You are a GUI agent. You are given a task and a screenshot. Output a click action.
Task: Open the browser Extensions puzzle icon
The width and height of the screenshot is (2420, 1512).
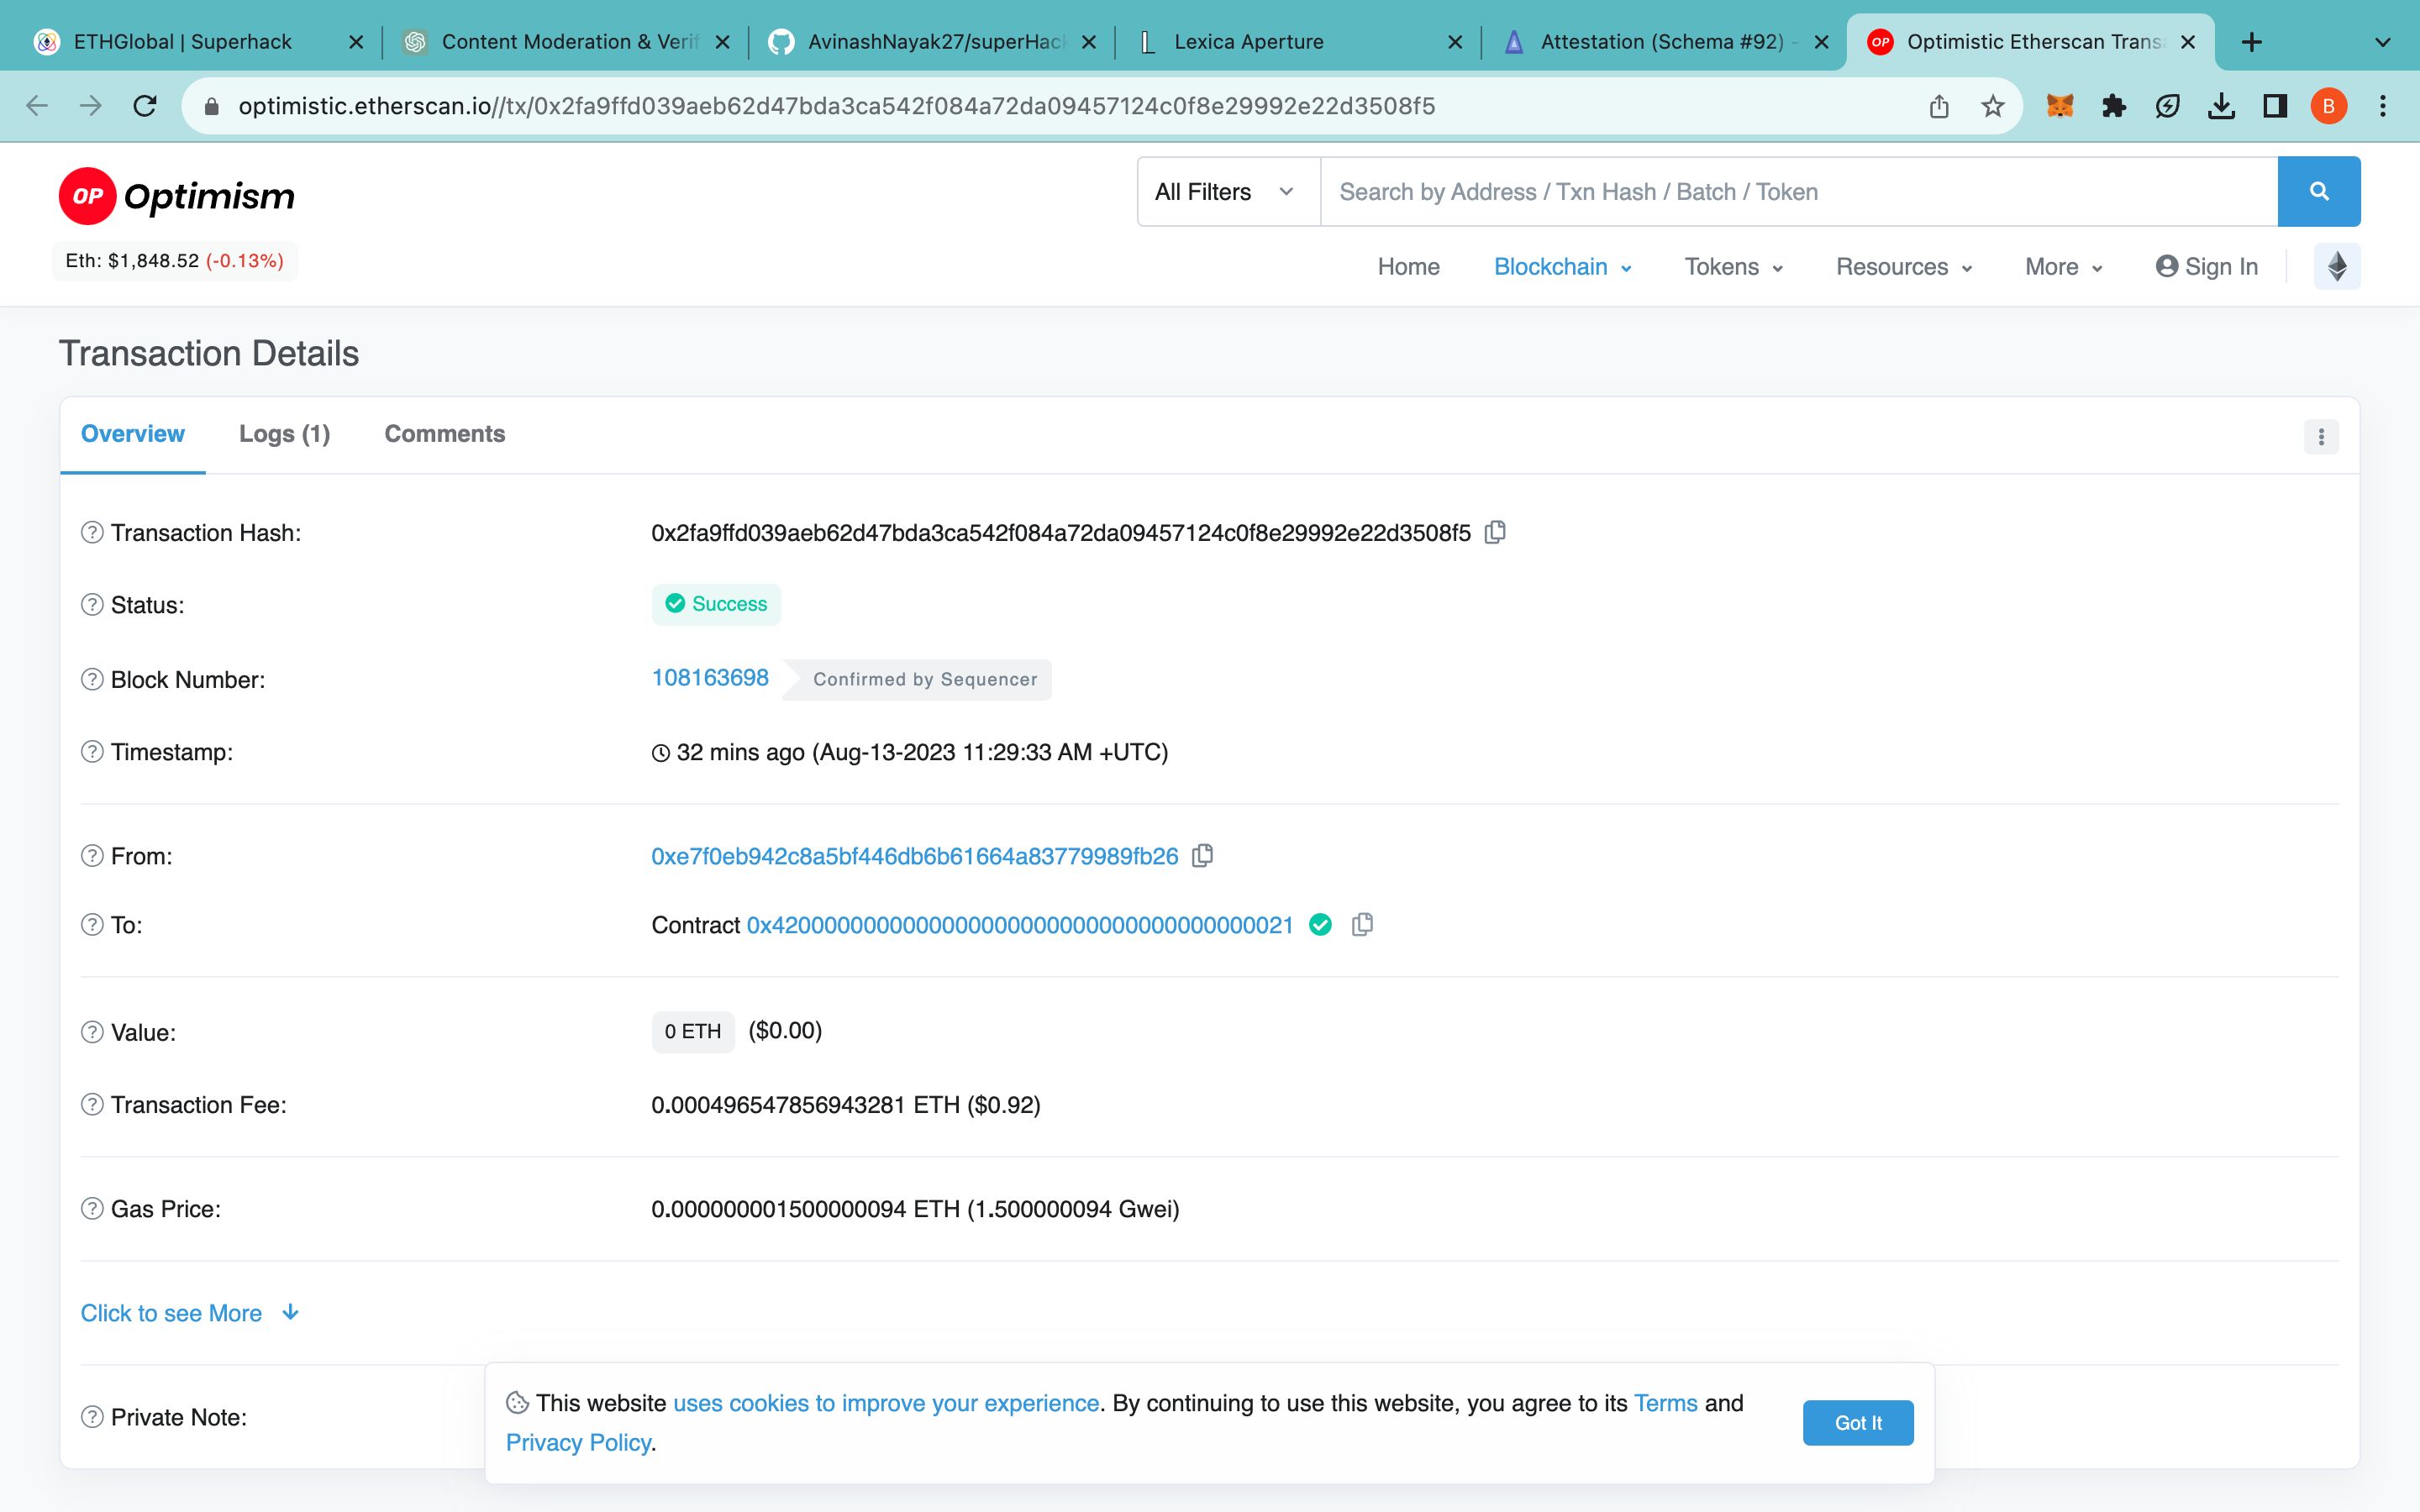click(2114, 106)
